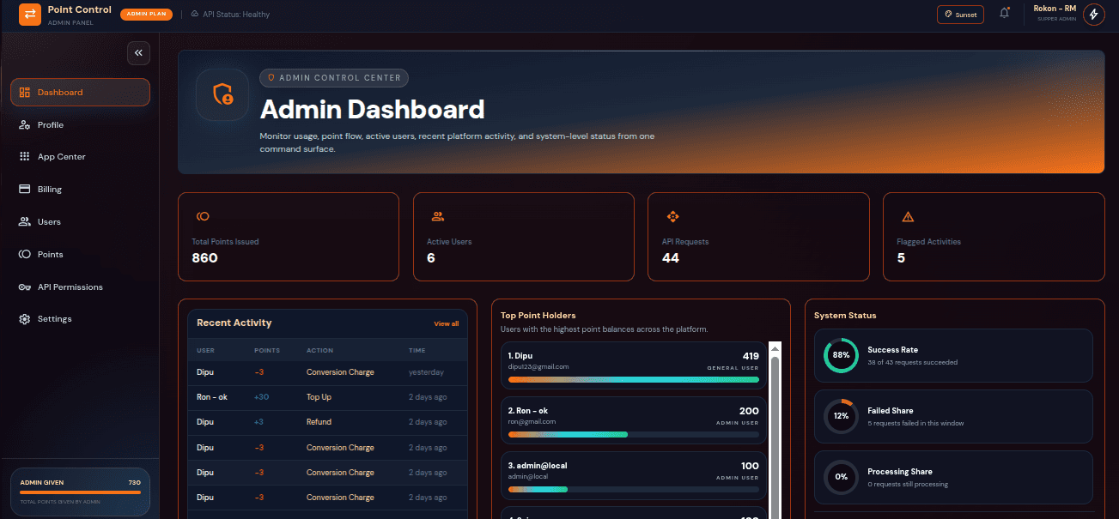Click the Billing card icon
Screen dimensions: 1119x519
point(24,190)
